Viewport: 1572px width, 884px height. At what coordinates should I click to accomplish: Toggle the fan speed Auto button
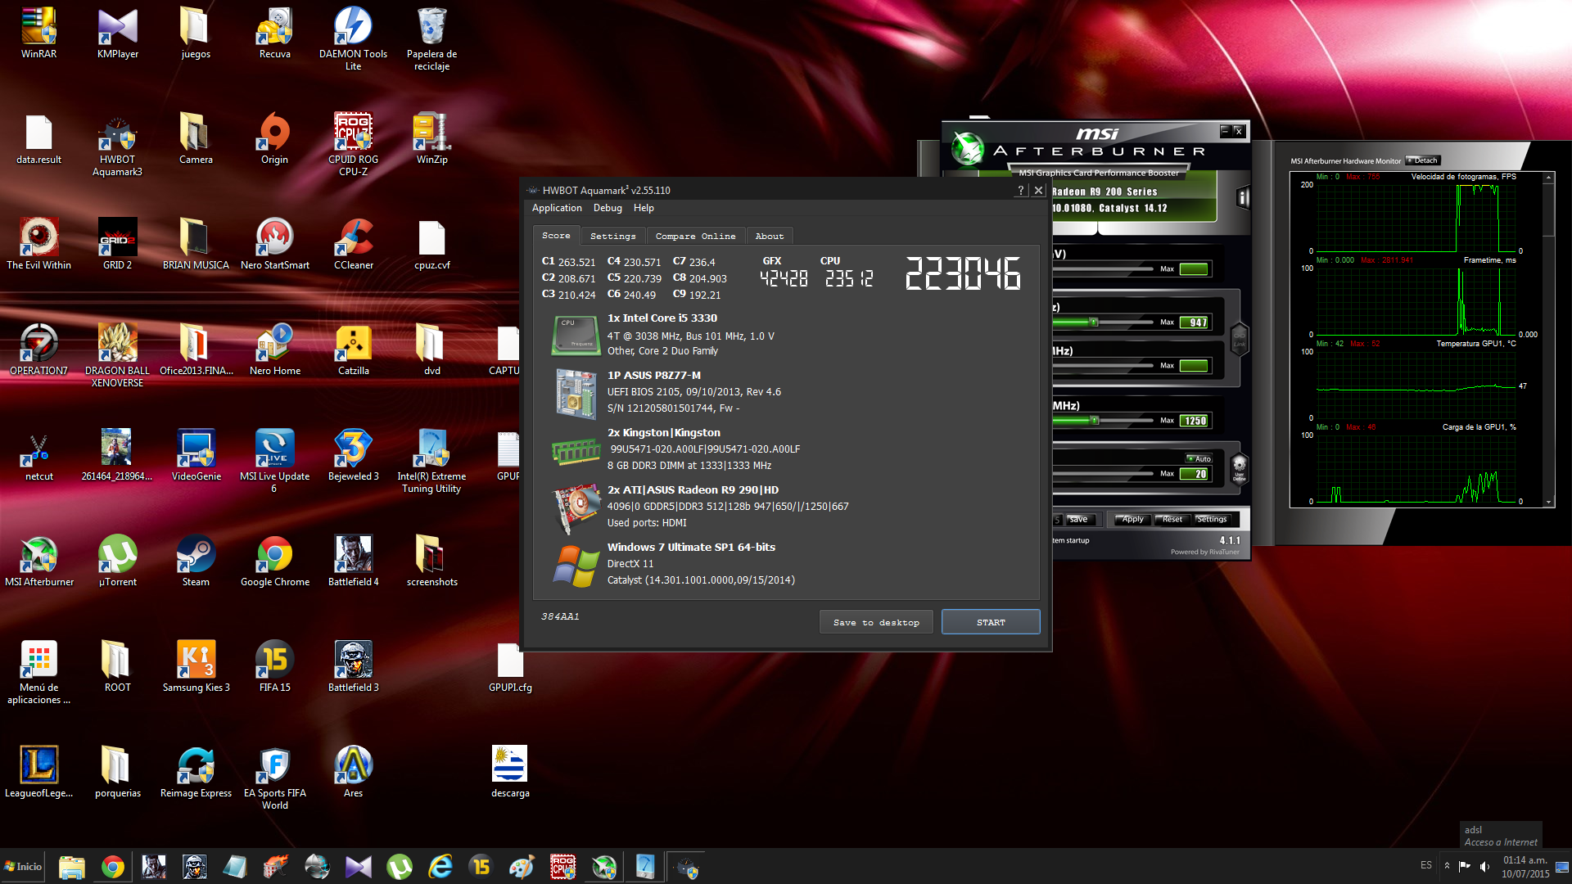tap(1199, 458)
